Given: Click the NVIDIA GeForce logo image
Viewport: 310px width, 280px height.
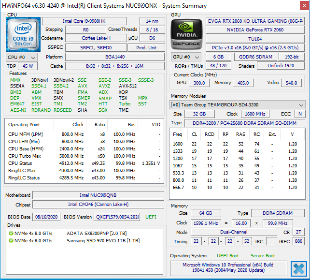Looking at the screenshot, I should click(186, 34).
